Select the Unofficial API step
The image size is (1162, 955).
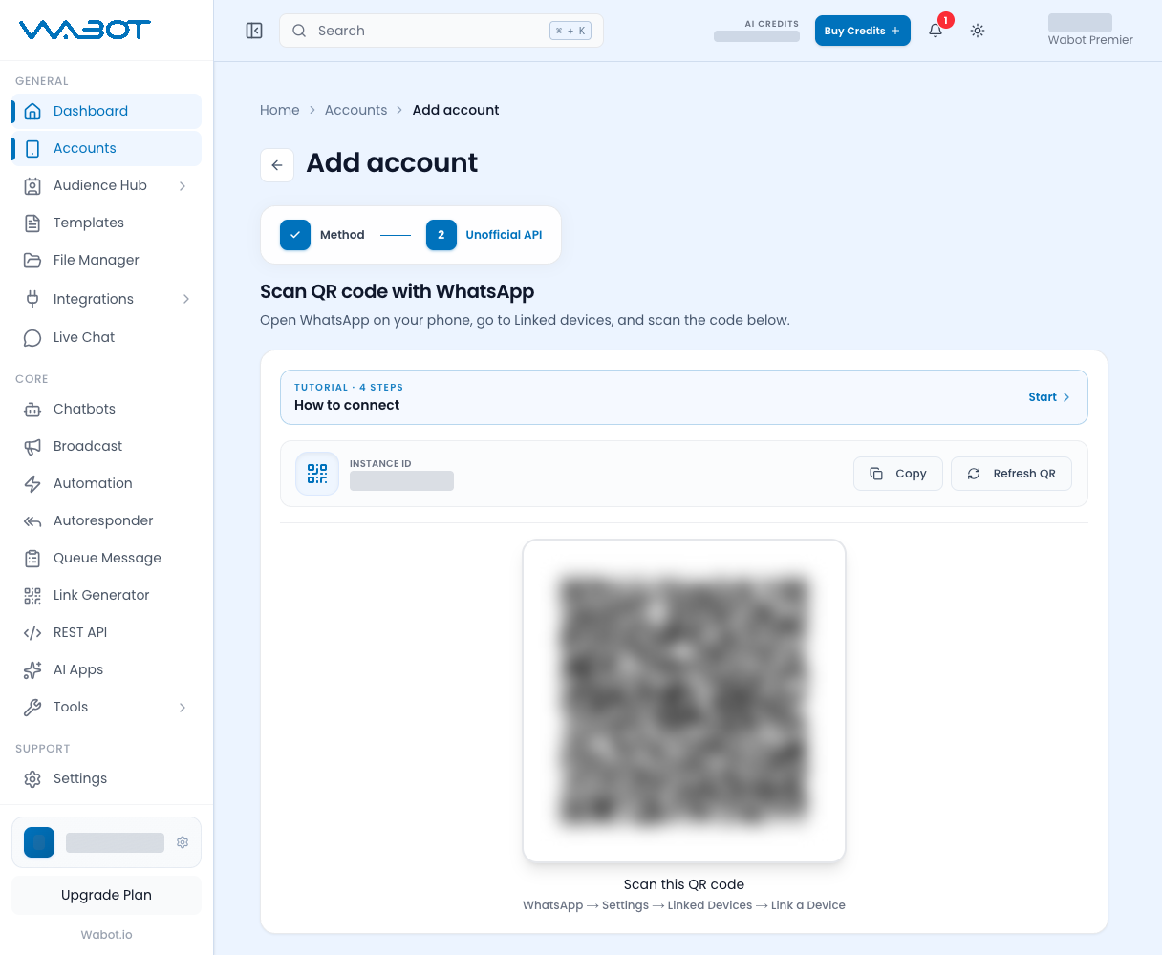[x=484, y=235]
